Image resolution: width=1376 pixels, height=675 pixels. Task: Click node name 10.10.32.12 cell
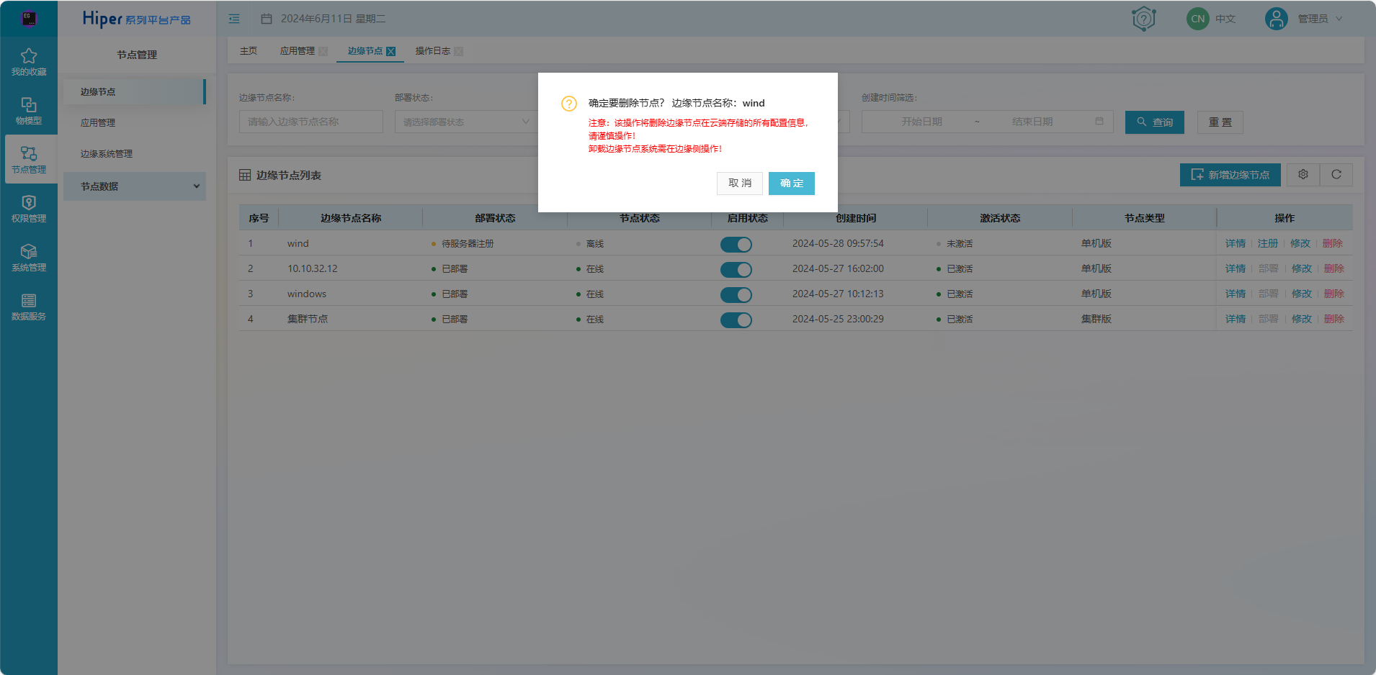point(313,269)
